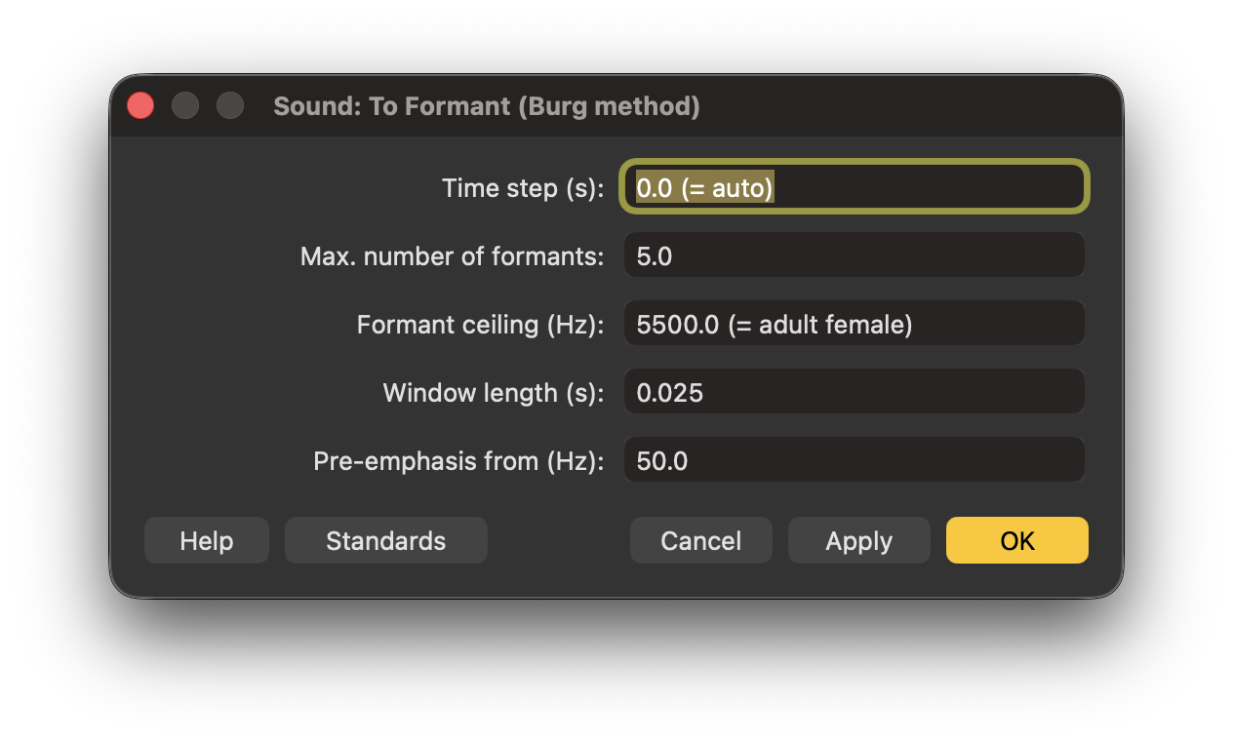Click the greyed-out zoom window button
Viewport: 1233px width, 743px height.
point(230,105)
